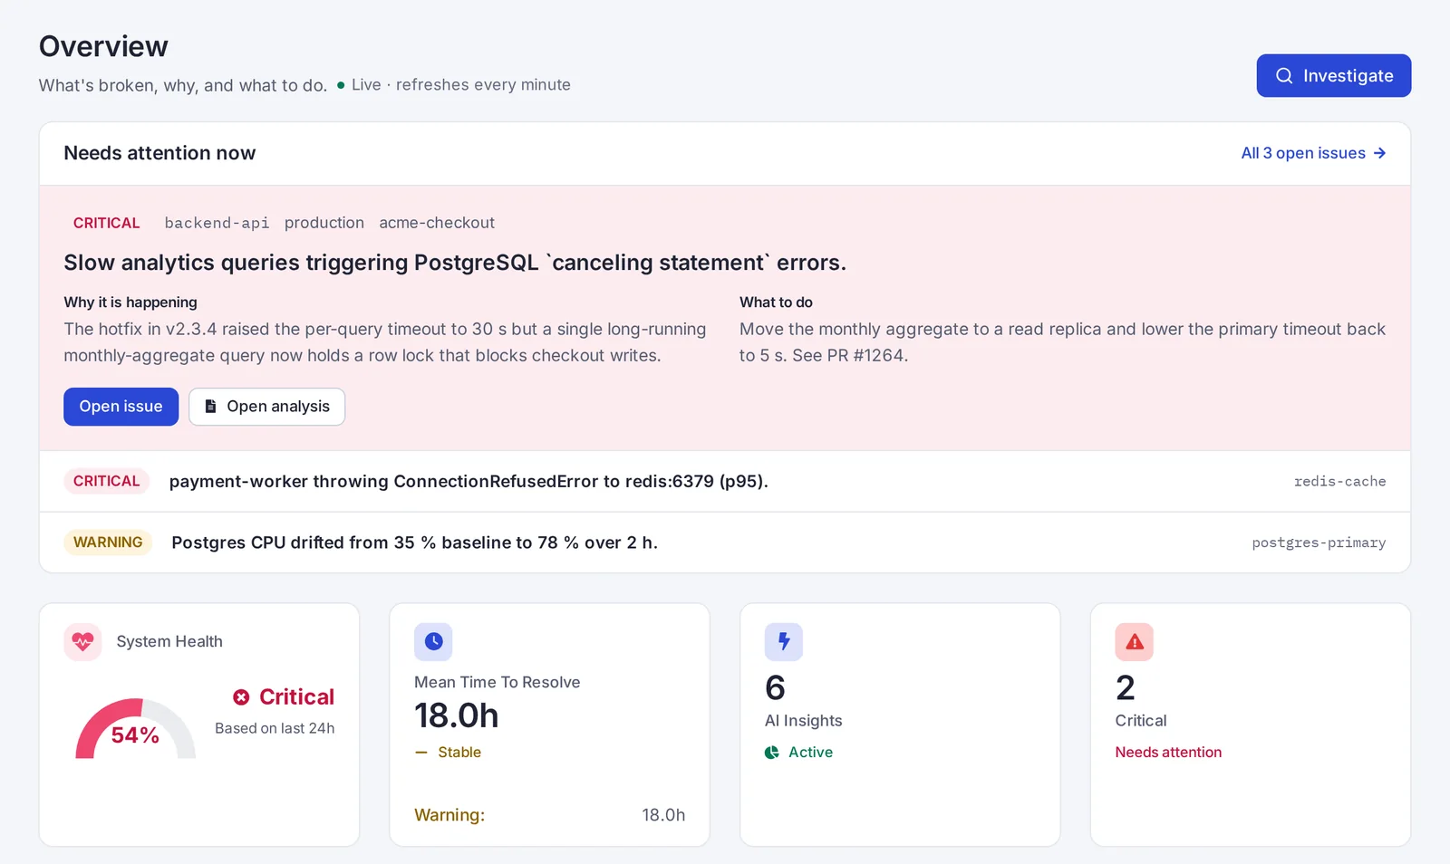Click the Needs attention label

point(1168,753)
